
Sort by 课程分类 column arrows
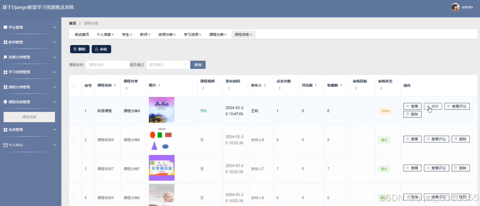coord(126,88)
